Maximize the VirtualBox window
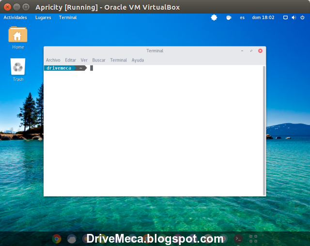The image size is (310, 246). tap(26, 7)
